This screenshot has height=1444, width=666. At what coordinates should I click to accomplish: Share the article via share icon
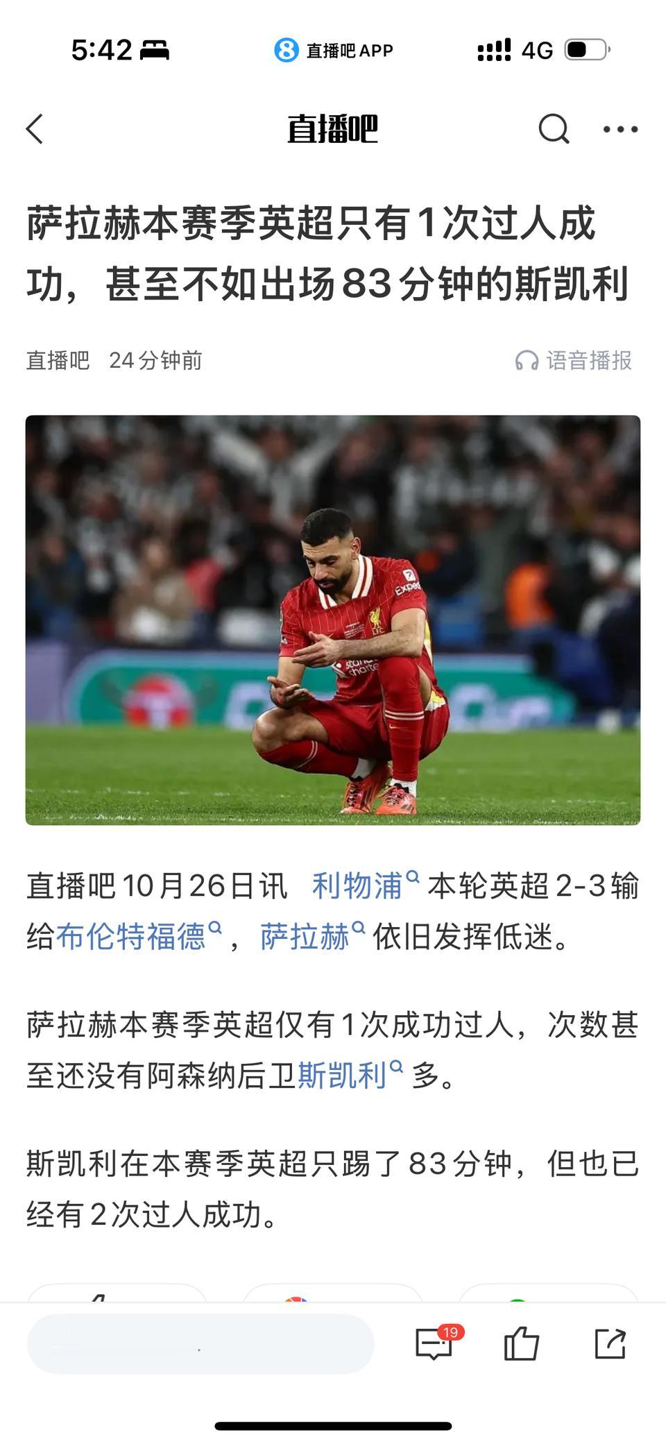point(610,1343)
